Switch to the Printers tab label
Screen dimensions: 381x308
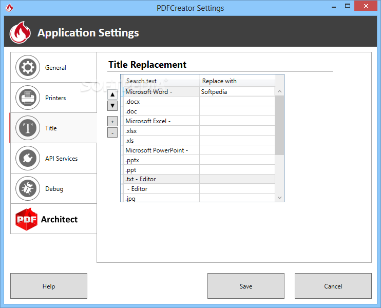point(55,98)
